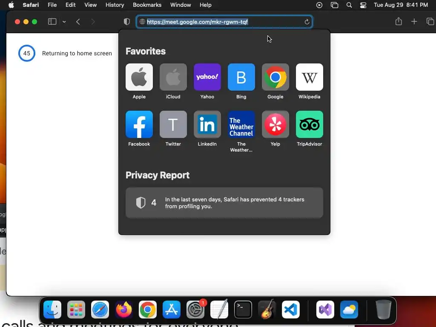Open System Settings from the Dock
This screenshot has width=436, height=327.
coord(195,310)
